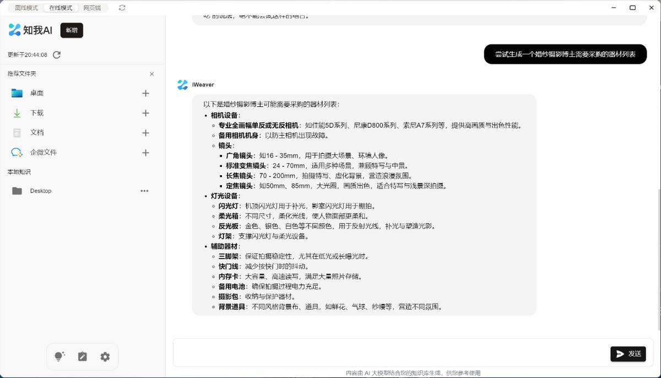
Task: Refresh the update time next to 更新于20:44:08
Action: pos(57,55)
